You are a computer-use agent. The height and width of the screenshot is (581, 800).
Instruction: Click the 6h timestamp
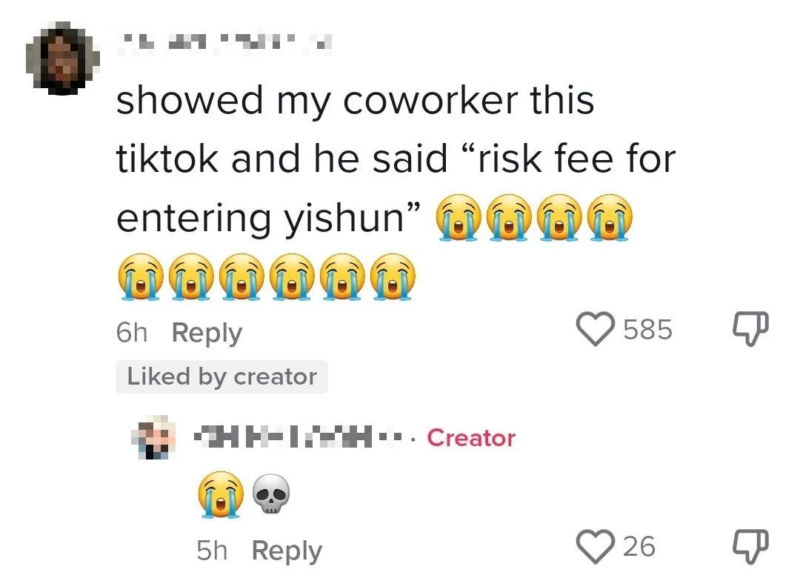click(x=132, y=333)
